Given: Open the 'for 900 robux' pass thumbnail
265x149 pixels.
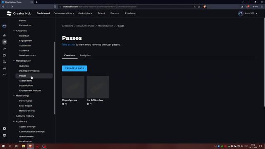Looking at the screenshot, I should (98, 87).
